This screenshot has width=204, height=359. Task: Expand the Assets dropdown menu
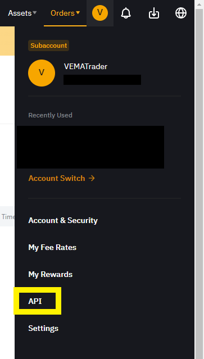coord(22,13)
